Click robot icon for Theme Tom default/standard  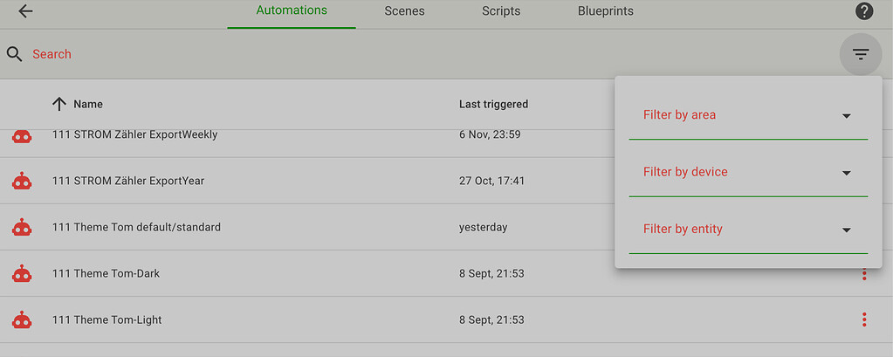pyautogui.click(x=22, y=227)
